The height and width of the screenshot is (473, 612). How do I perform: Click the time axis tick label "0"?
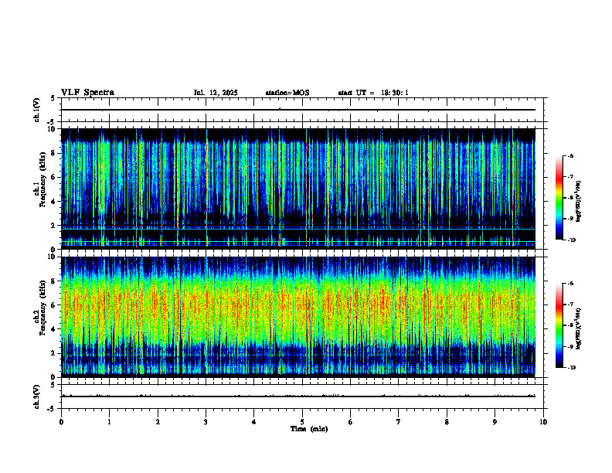point(61,422)
